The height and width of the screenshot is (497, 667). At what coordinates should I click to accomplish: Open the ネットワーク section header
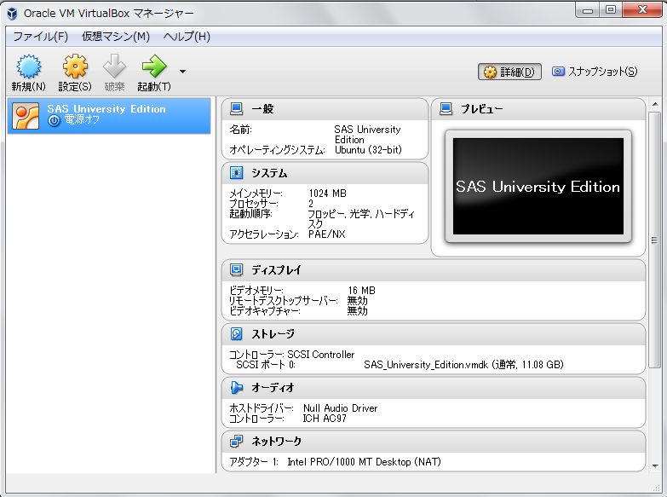click(x=434, y=442)
